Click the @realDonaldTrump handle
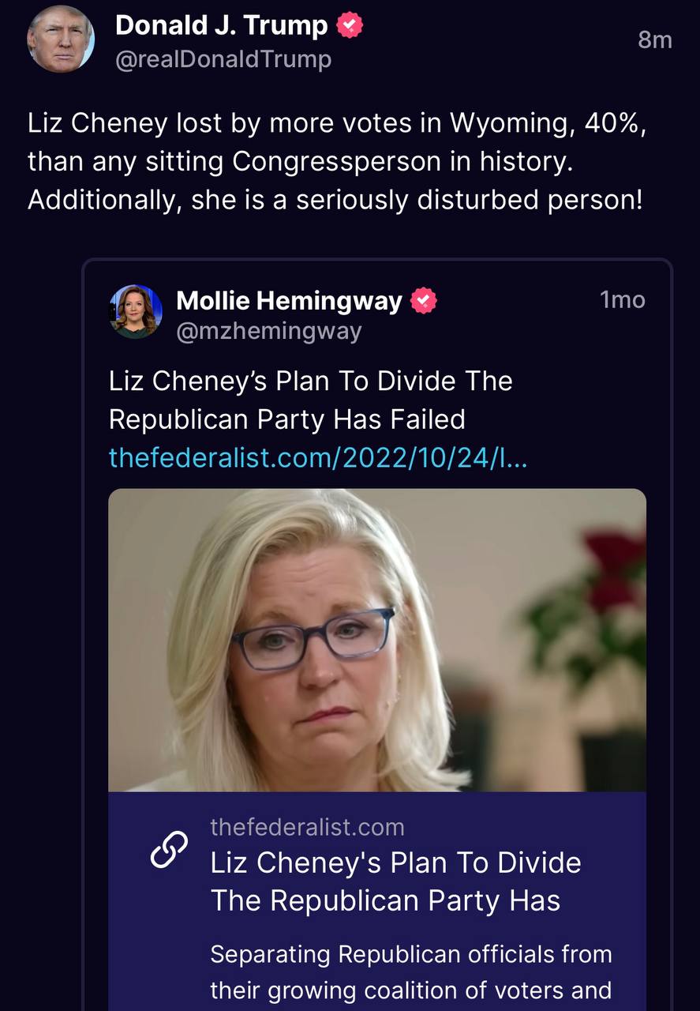 (223, 60)
